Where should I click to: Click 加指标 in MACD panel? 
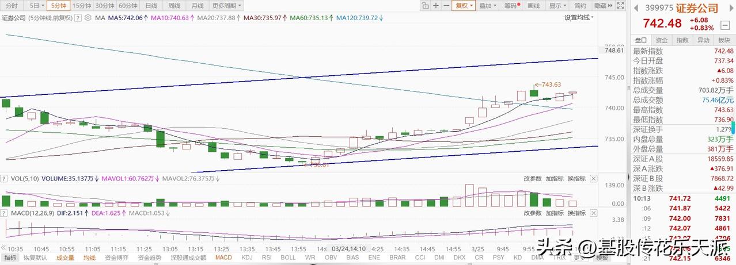pos(555,213)
